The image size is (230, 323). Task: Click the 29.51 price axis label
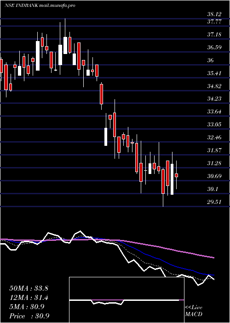[214, 202]
